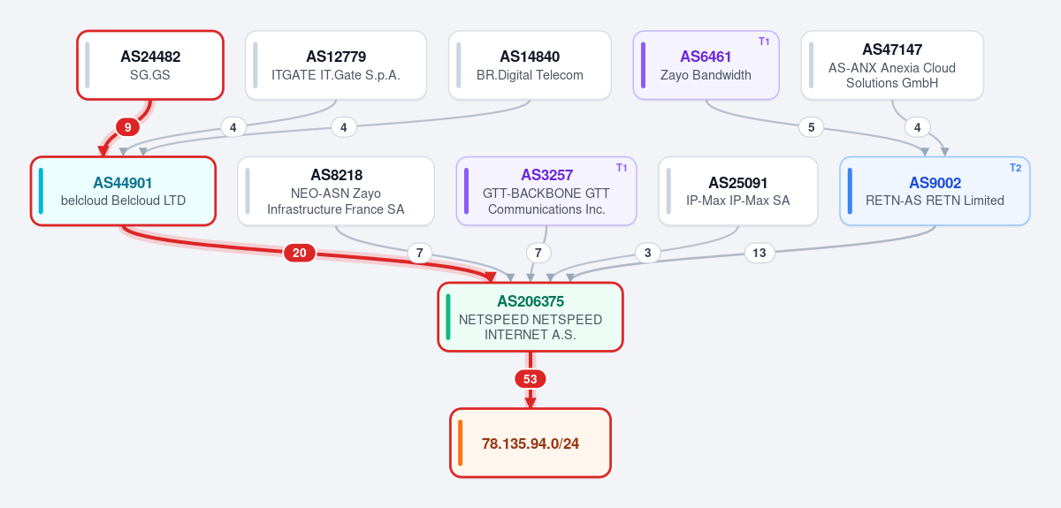Click the red edge badge 53
The width and height of the screenshot is (1061, 508).
[x=530, y=379]
